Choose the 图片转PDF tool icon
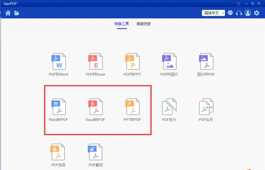The height and width of the screenshot is (170, 265). tap(206, 61)
